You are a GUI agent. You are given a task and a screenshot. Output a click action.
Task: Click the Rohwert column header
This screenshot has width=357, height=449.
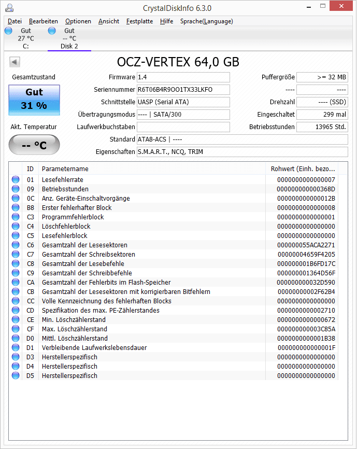pyautogui.click(x=303, y=169)
